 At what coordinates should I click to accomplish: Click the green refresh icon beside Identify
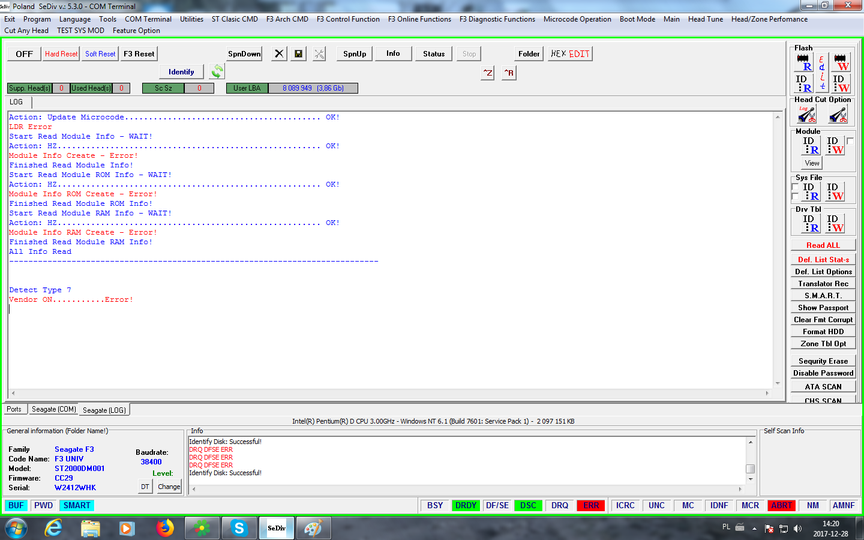click(217, 71)
